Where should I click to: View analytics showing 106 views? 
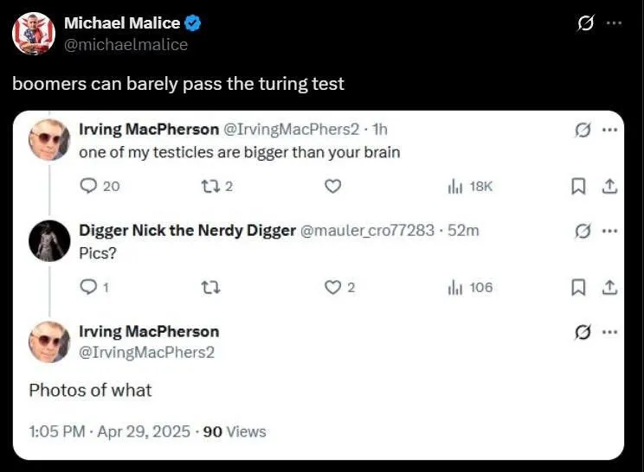coord(470,287)
